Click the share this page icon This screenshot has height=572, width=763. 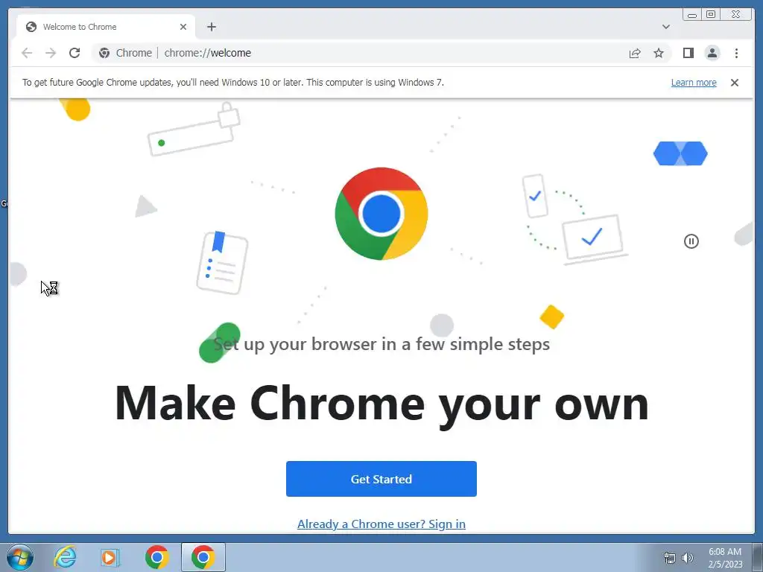(x=635, y=53)
